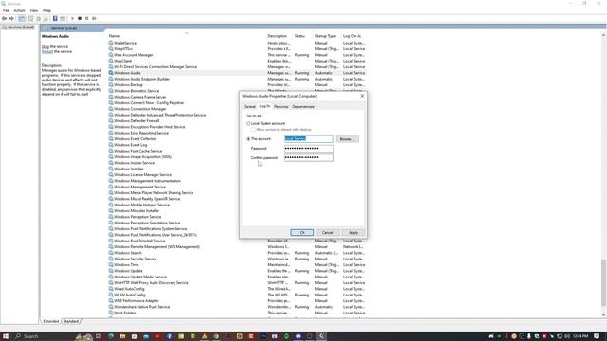The image size is (607, 341).
Task: Select the Work Folders service row
Action: pyautogui.click(x=237, y=313)
